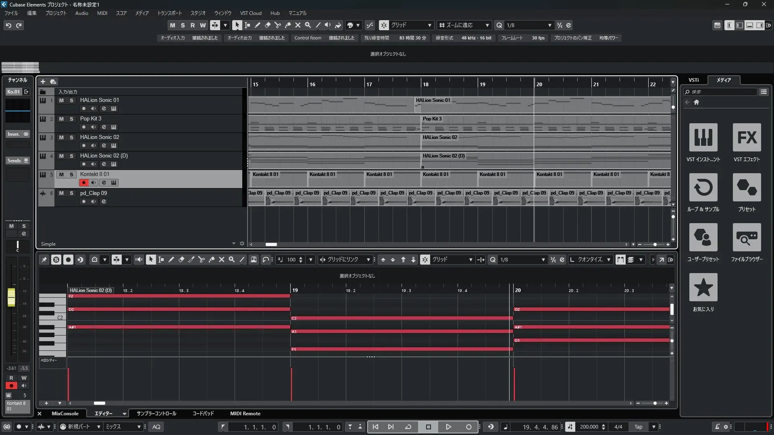Select the Glue tool in main toolbar
Viewport: 774px width, 435px height.
coord(288,25)
